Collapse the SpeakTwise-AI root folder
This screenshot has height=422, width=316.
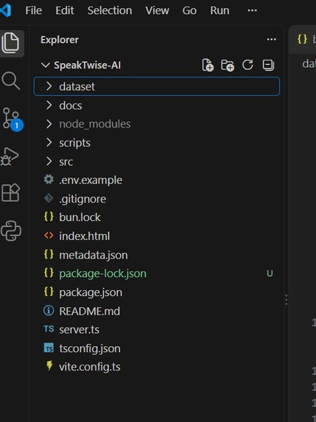(46, 65)
